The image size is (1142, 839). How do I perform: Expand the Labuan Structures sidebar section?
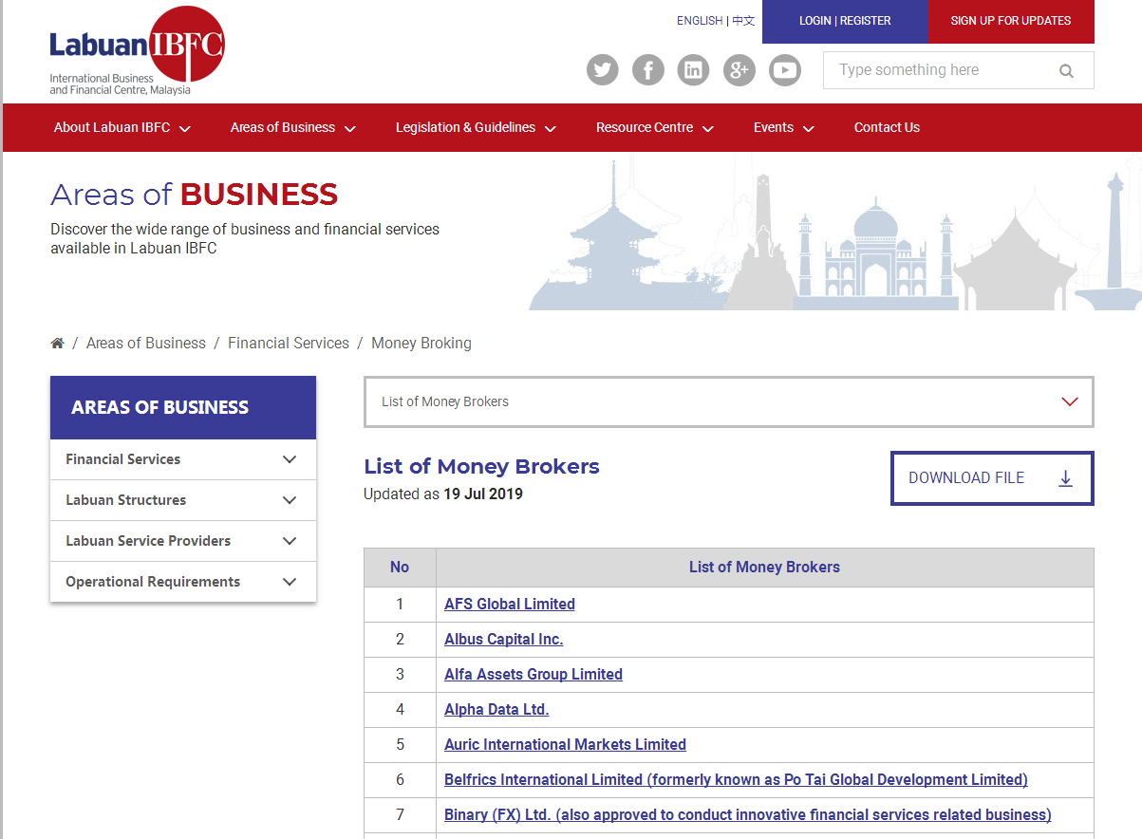click(182, 500)
